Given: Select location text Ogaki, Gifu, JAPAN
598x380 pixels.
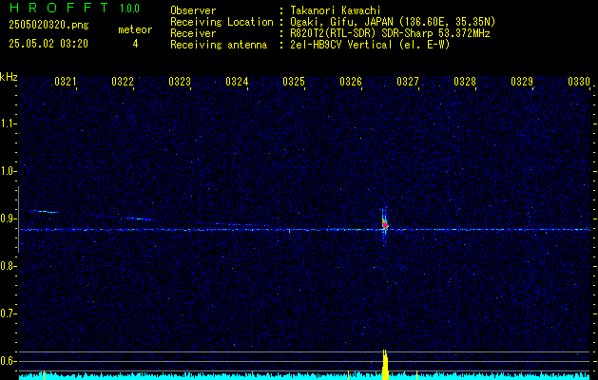Looking at the screenshot, I should click(x=341, y=22).
